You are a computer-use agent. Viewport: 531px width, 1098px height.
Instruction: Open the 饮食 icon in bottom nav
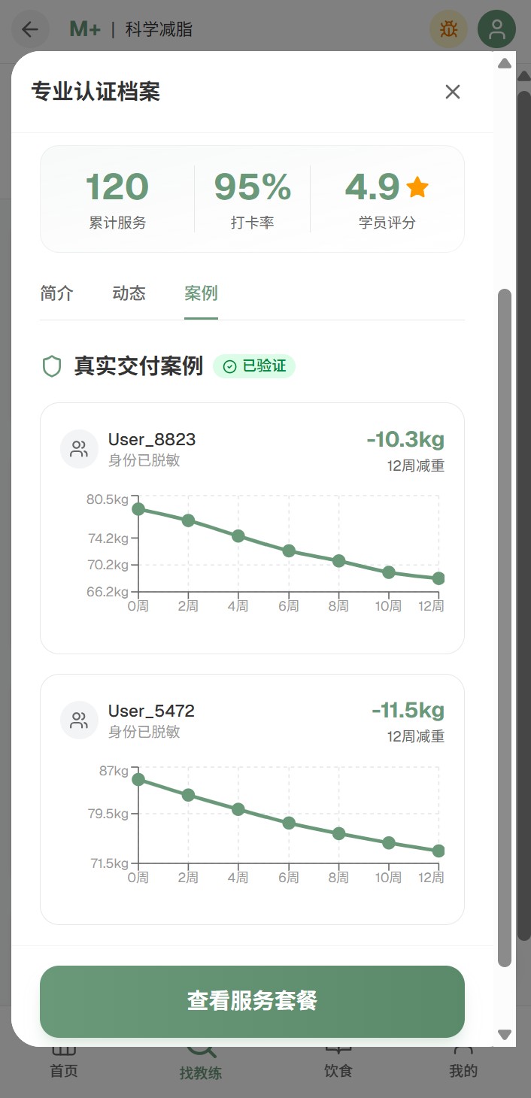tap(338, 1049)
